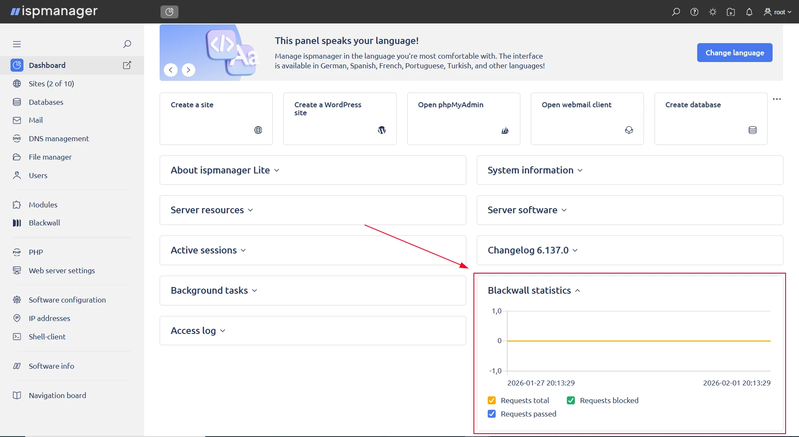Image resolution: width=799 pixels, height=437 pixels.
Task: Expand the Server resources section
Action: point(212,210)
